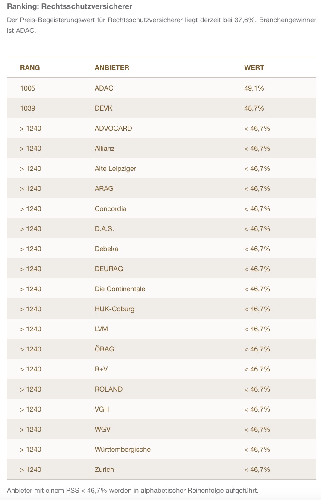The height and width of the screenshot is (500, 321).
Task: Select the Alte Leipziger entry
Action: click(115, 168)
